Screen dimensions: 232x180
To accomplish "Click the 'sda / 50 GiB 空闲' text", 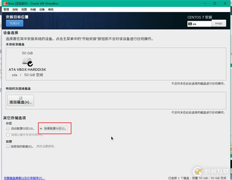I will [x=27, y=75].
